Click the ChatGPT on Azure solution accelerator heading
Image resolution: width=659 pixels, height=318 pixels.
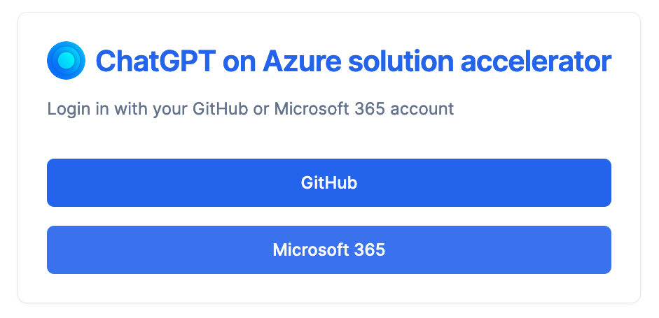[354, 62]
